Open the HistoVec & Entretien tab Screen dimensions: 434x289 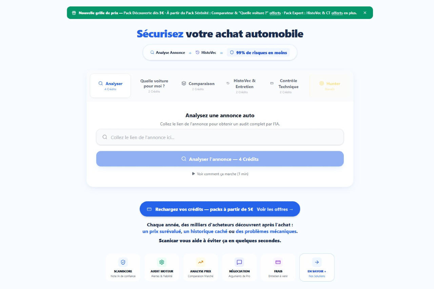pos(242,86)
